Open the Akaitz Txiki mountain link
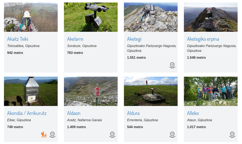242x144 pixels. click(x=18, y=39)
